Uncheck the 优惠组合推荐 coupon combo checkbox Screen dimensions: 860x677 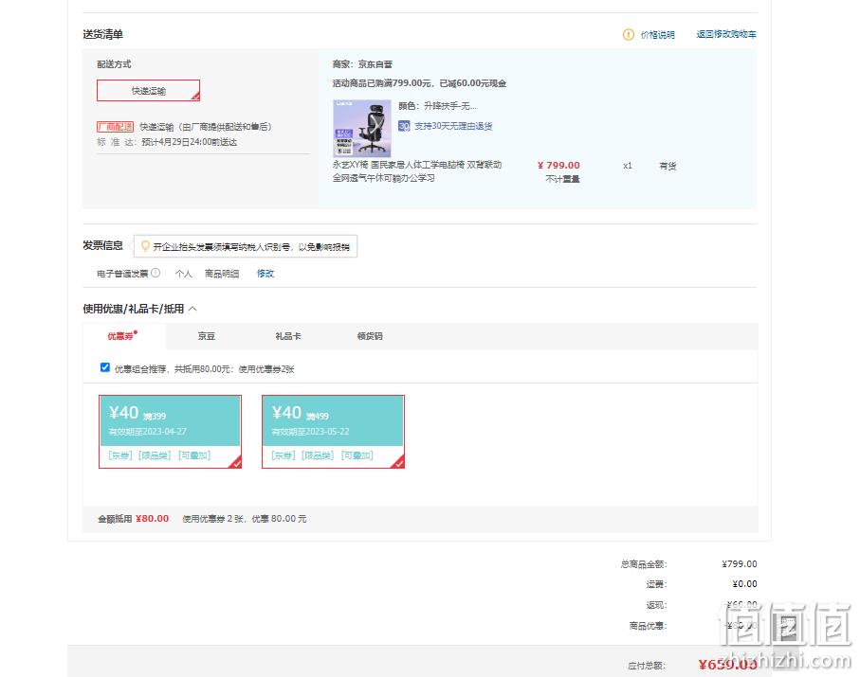tap(104, 367)
